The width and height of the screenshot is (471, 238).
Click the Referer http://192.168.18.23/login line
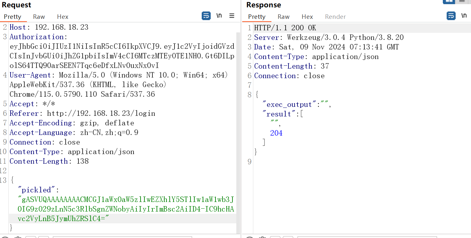tap(82, 113)
